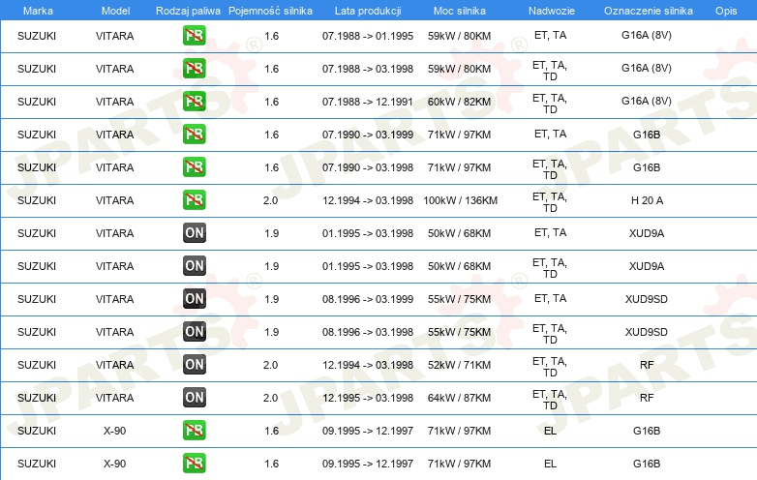Click the power value 64kW / 87KM
The width and height of the screenshot is (757, 480).
point(459,398)
